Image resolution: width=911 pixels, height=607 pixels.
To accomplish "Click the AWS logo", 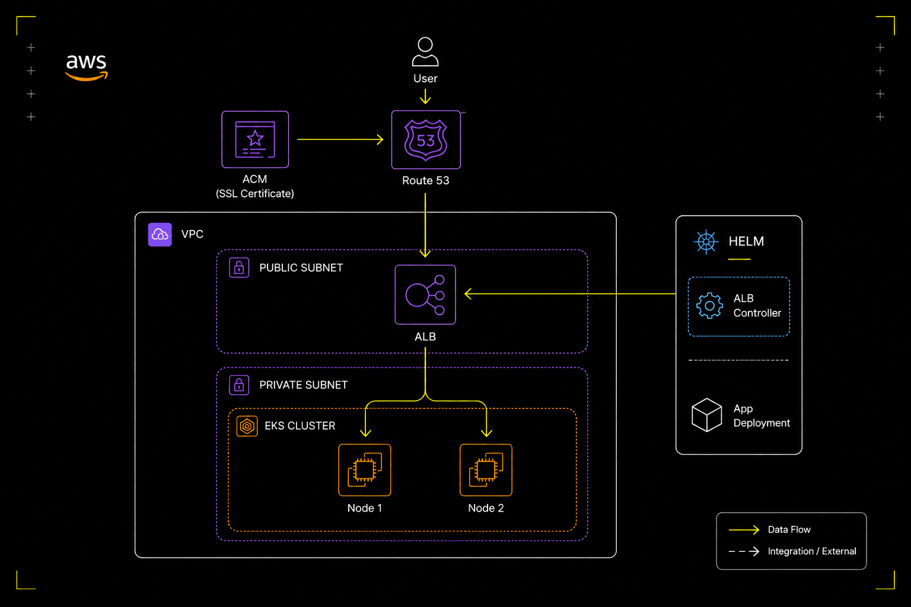I will 87,67.
